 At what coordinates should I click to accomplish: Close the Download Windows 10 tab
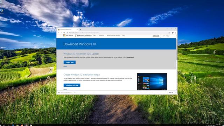77,29
